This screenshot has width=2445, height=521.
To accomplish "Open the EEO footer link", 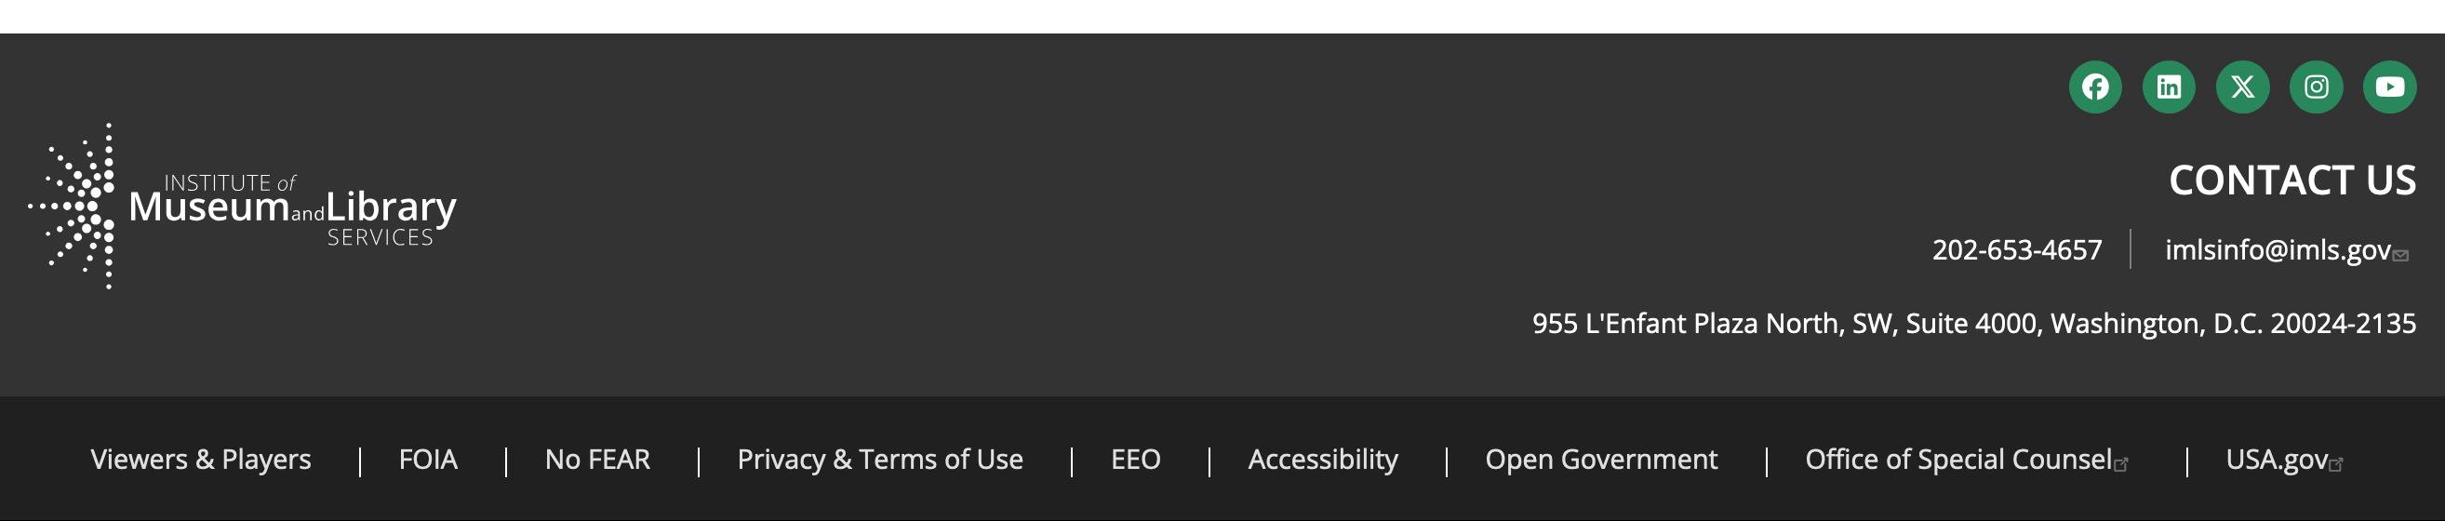I will click(x=1135, y=460).
